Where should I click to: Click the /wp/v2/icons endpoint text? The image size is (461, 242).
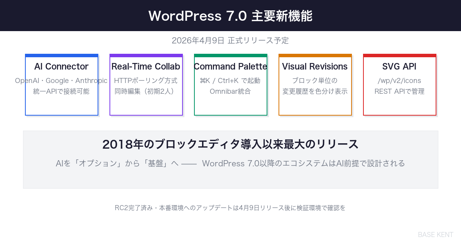click(400, 81)
